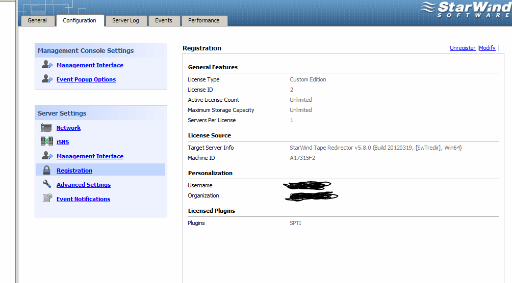The image size is (512, 283).
Task: Select the Registration link
Action: point(74,171)
